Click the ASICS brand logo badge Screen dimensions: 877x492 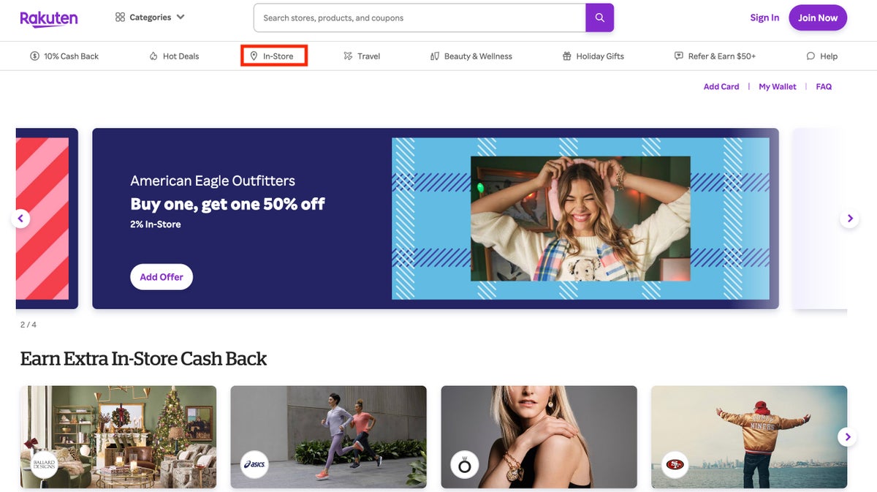coord(254,464)
